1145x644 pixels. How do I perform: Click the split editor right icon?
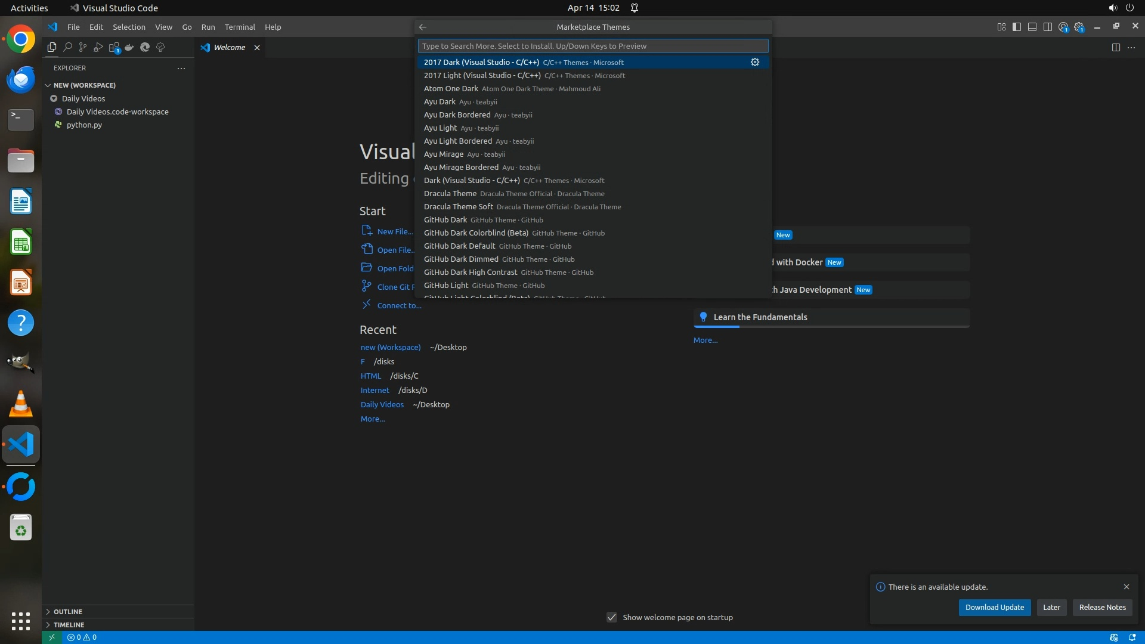pyautogui.click(x=1116, y=47)
